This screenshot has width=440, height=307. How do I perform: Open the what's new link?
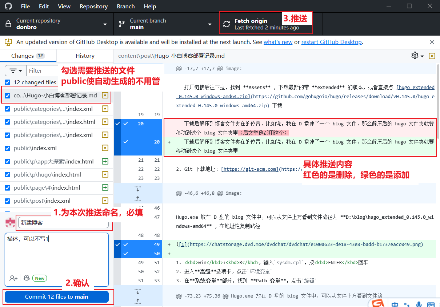[x=278, y=42]
